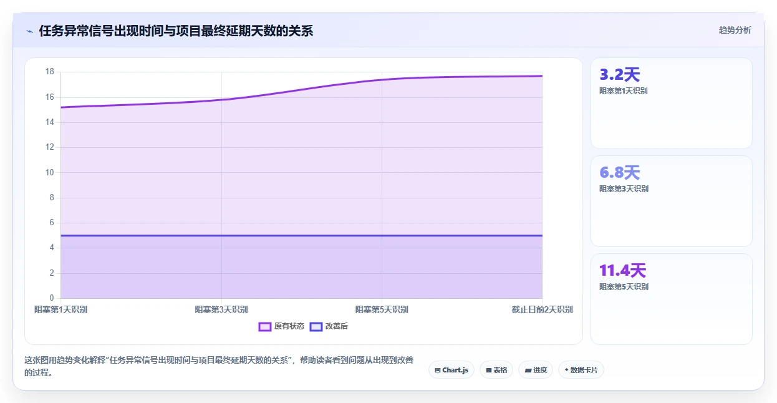Click the Chart.js tag
This screenshot has height=403, width=777.
tap(451, 370)
